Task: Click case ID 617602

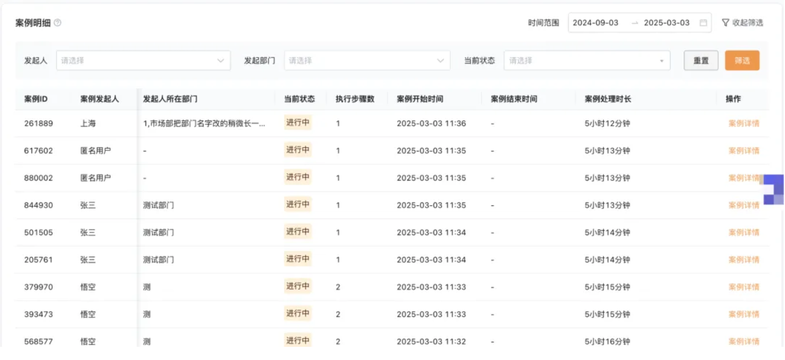Action: [x=38, y=151]
